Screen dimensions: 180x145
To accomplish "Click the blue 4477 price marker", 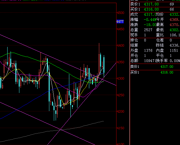I will click(x=120, y=21).
